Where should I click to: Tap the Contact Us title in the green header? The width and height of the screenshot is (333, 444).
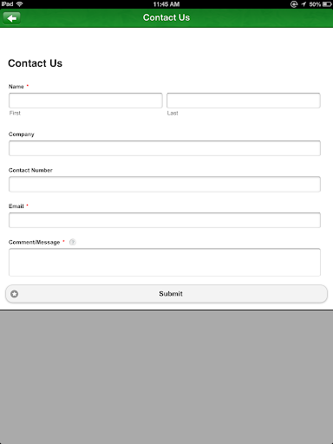(166, 17)
